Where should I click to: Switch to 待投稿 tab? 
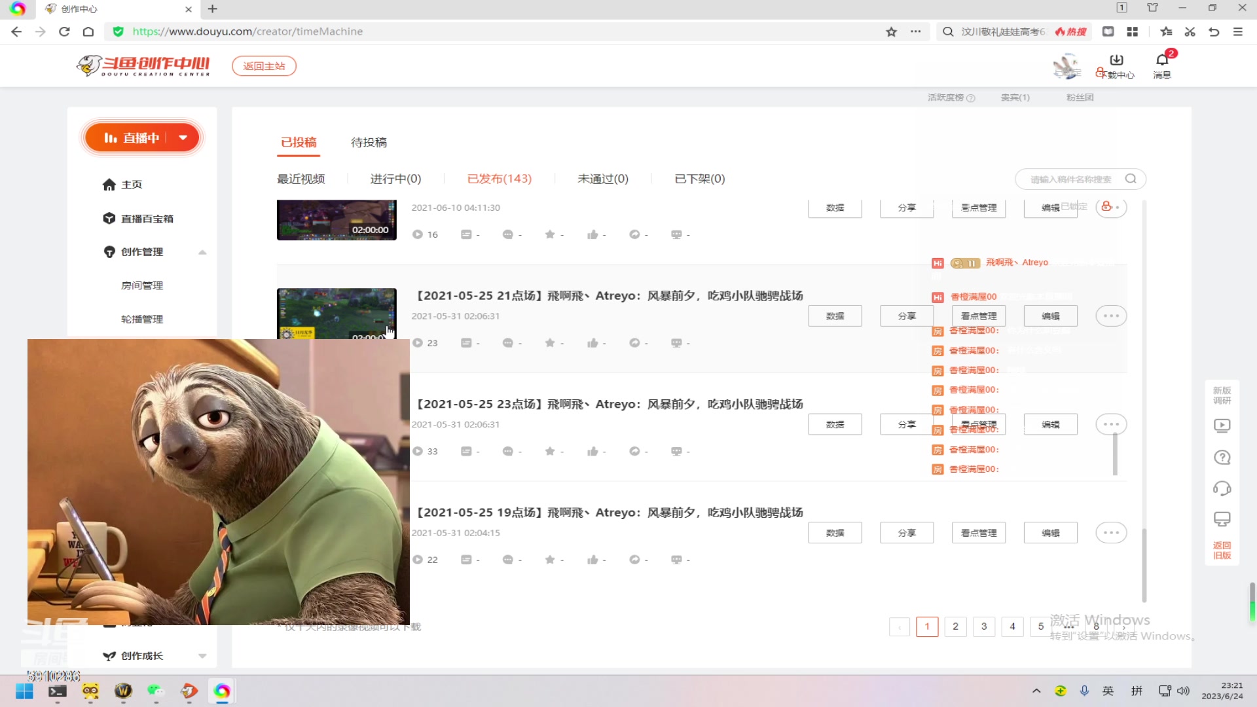point(369,143)
